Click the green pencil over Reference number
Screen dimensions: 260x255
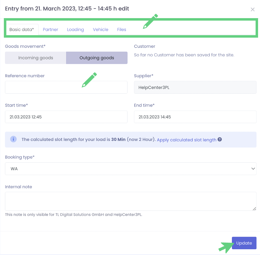pos(90,80)
